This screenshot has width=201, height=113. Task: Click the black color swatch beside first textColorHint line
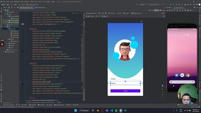pyautogui.click(x=23, y=52)
